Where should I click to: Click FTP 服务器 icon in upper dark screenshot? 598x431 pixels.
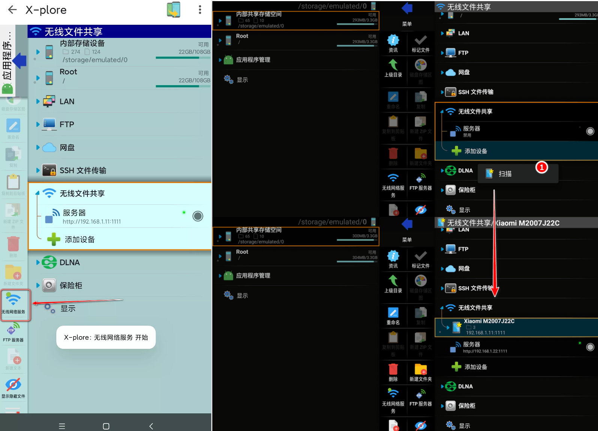(421, 178)
